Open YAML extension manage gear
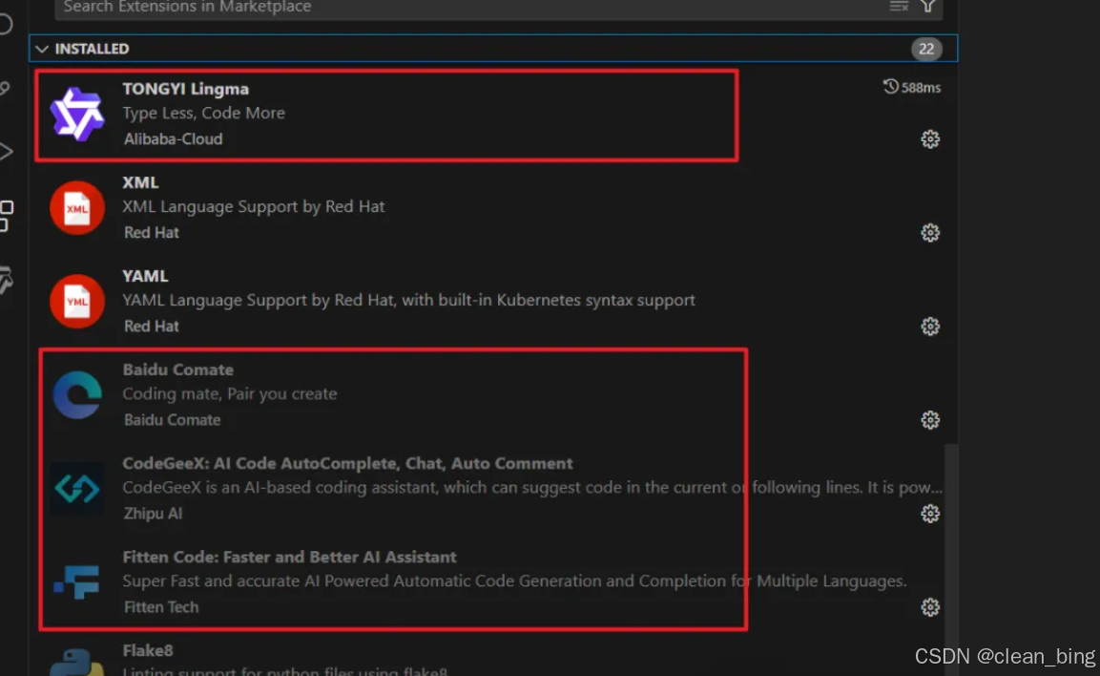Image resolution: width=1100 pixels, height=676 pixels. [929, 327]
